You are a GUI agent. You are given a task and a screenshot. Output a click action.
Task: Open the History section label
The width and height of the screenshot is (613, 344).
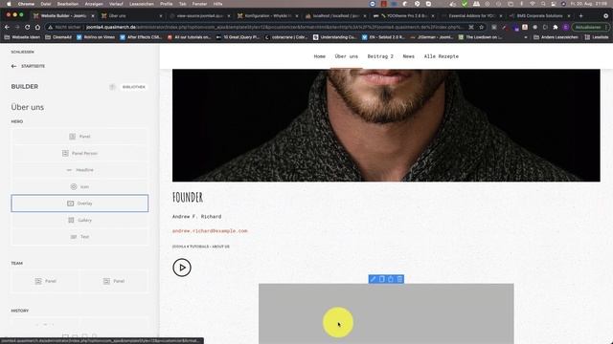[x=19, y=311]
